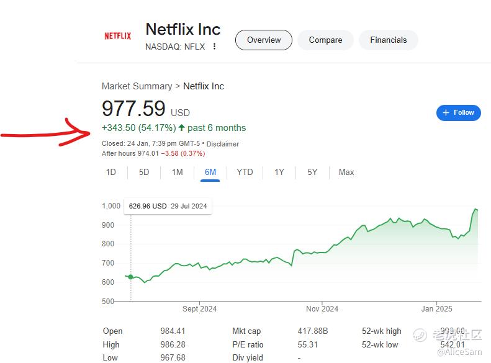The image size is (491, 363).
Task: Select the 5D time range
Action: [x=144, y=172]
